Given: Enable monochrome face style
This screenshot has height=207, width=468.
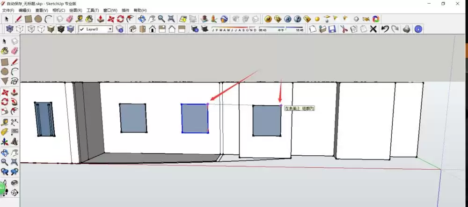Looking at the screenshot, I should click(x=71, y=29).
